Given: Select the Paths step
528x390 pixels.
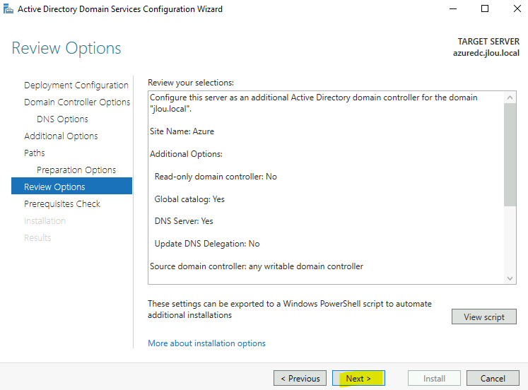Looking at the screenshot, I should click(35, 153).
